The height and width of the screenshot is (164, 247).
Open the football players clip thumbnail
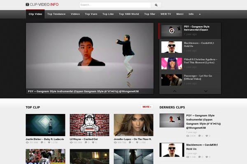tap(45, 157)
